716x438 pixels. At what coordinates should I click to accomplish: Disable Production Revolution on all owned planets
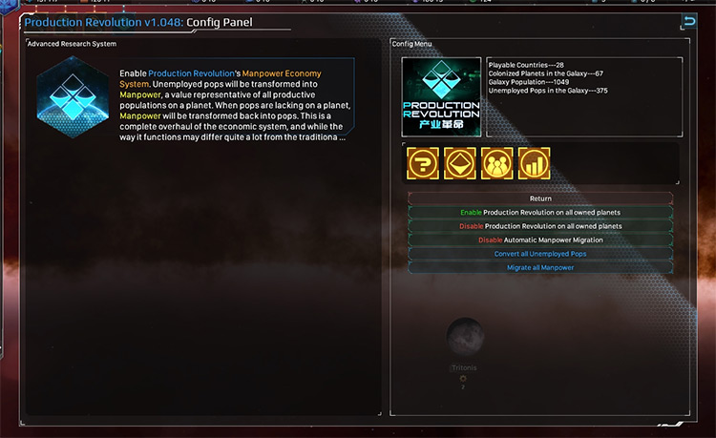click(540, 226)
